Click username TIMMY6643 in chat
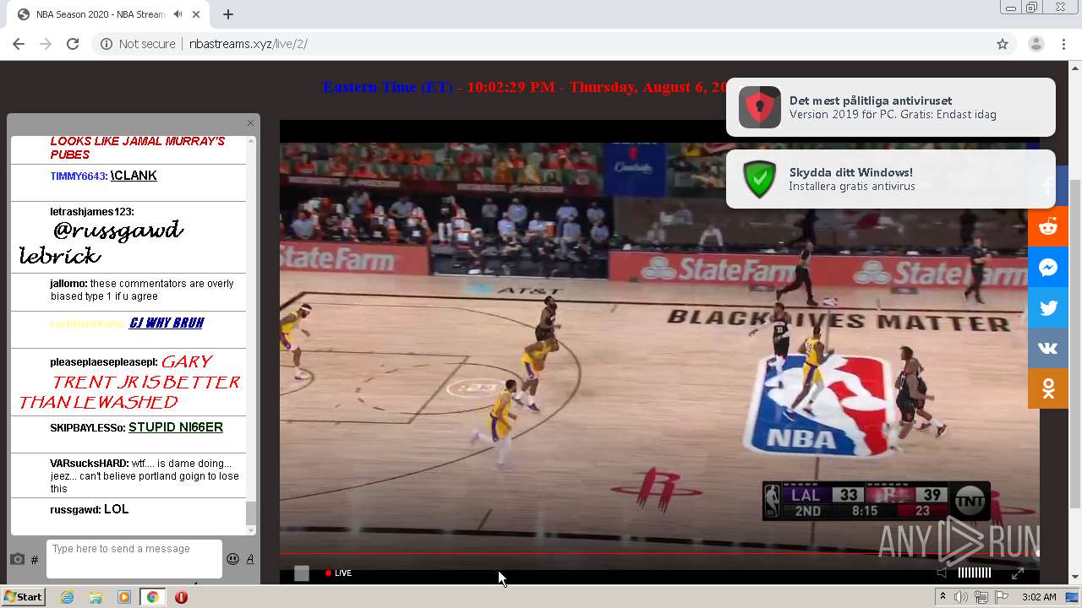 [x=79, y=176]
